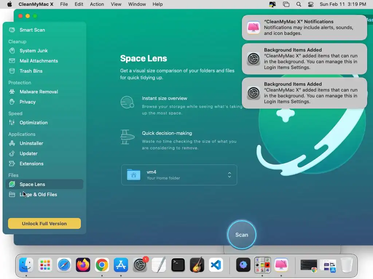373x279 pixels.
Task: Click the first Background Items Added notification
Action: pos(304,59)
